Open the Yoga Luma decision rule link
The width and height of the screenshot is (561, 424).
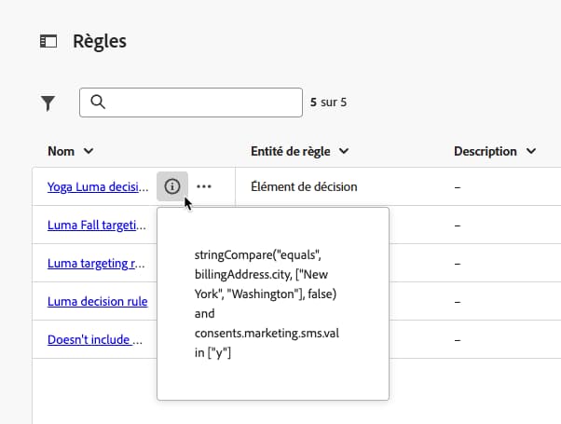click(97, 186)
